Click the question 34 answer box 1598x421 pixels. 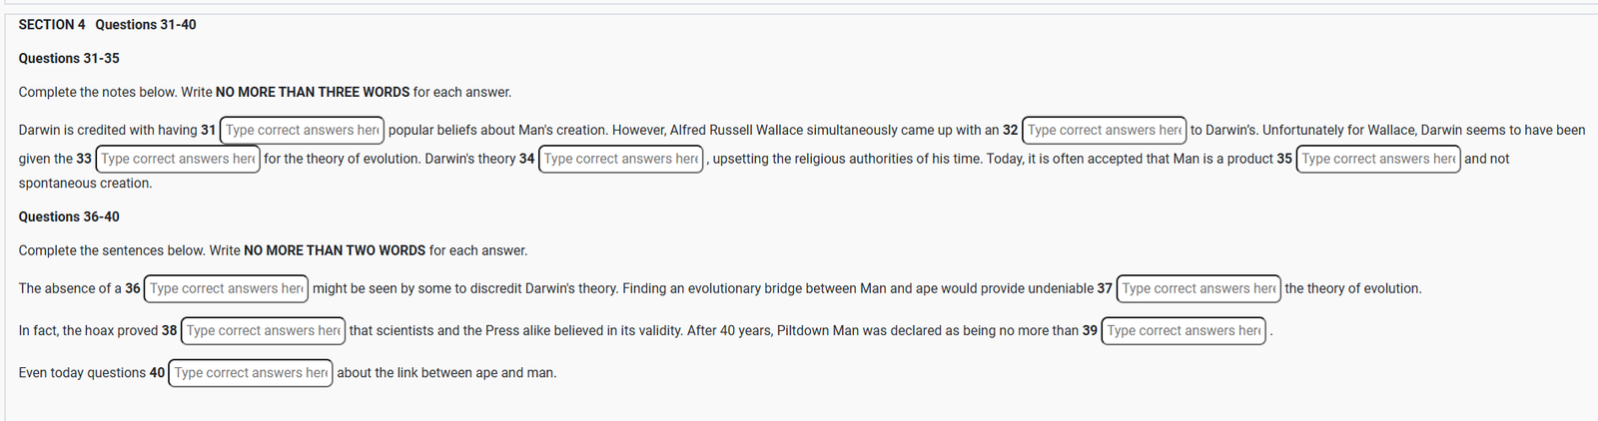coord(621,160)
